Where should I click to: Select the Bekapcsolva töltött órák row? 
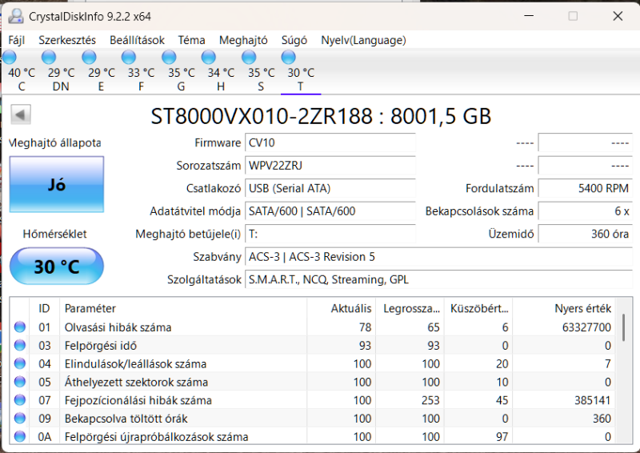point(312,419)
